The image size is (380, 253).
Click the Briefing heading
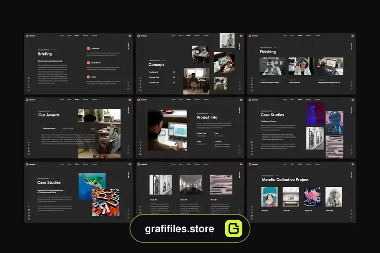tap(45, 54)
